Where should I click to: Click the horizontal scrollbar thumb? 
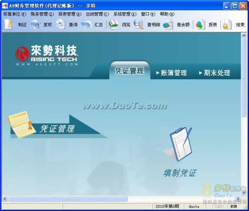pyautogui.click(x=68, y=199)
